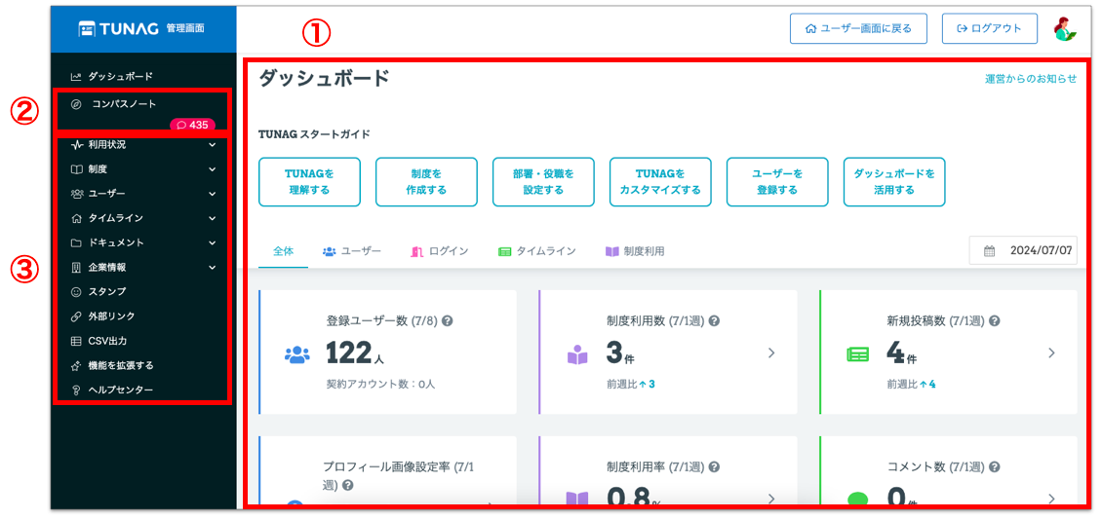Select the 全体 tab
1102x520 pixels.
[283, 250]
